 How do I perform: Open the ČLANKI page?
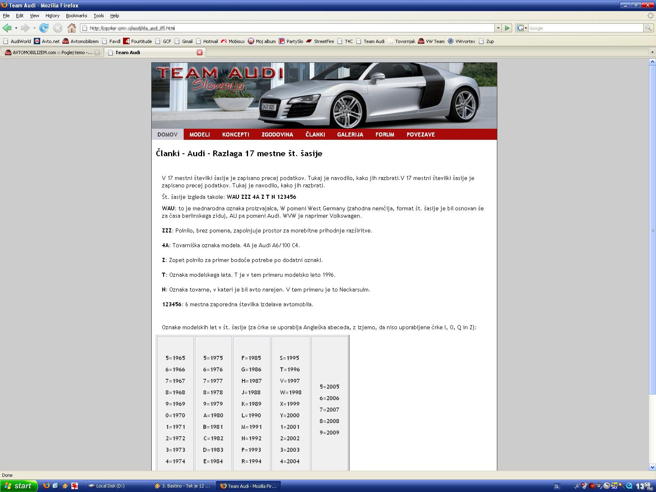[315, 134]
